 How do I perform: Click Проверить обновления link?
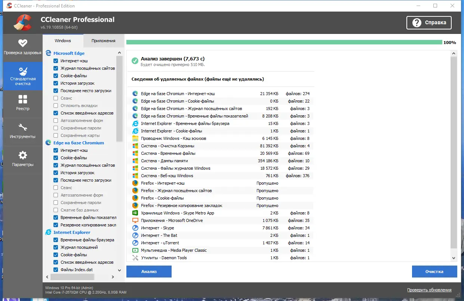[x=429, y=290]
